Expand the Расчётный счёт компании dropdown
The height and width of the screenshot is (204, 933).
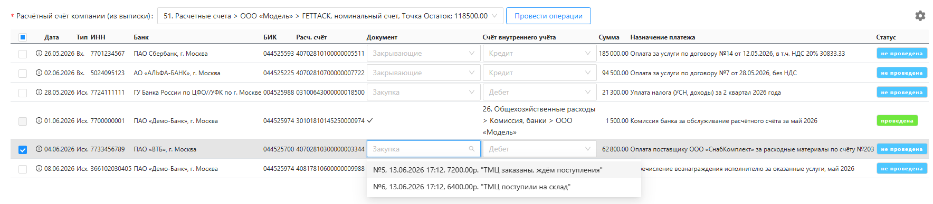330,16
